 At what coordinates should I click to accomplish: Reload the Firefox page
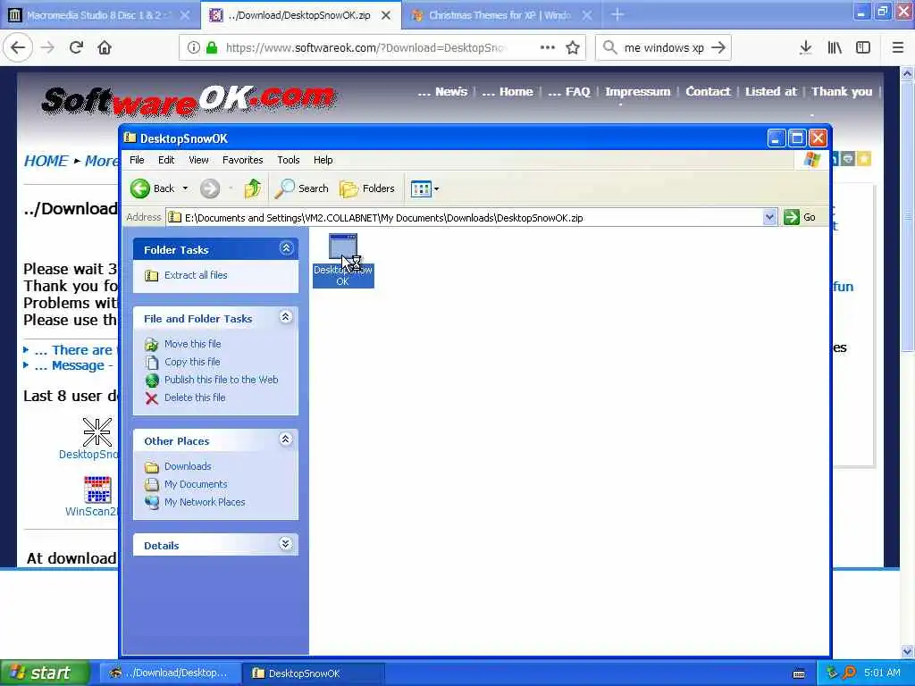pos(76,47)
